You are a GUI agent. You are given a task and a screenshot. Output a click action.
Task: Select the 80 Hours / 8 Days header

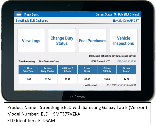[67, 70]
